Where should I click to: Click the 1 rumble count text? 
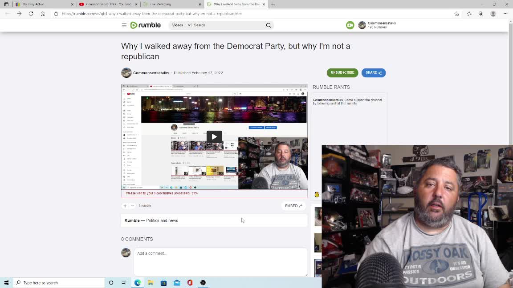pos(145,206)
